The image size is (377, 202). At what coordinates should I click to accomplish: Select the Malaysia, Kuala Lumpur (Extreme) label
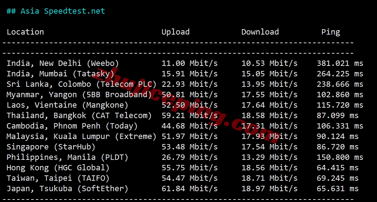(81, 136)
